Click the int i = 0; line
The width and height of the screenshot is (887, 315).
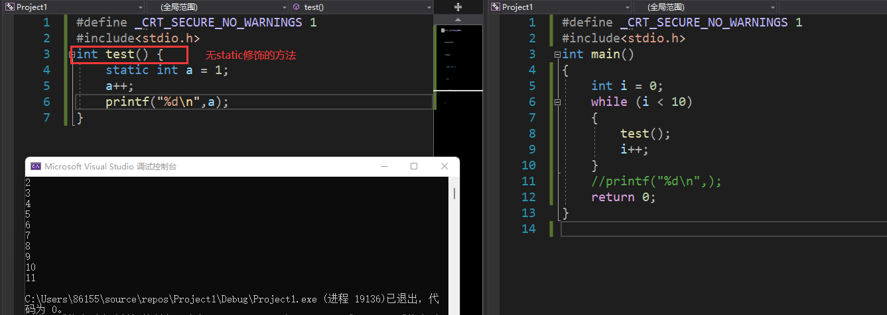click(627, 86)
